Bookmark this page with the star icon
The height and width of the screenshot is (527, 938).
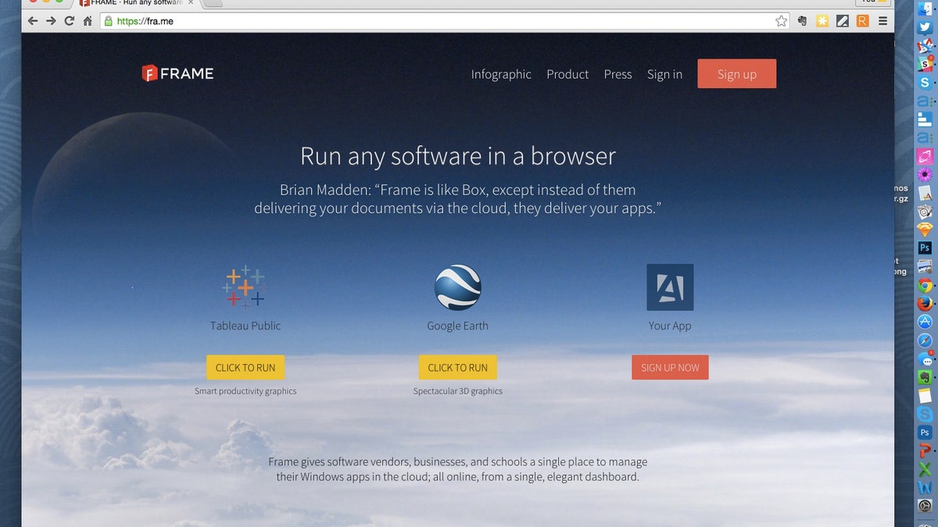tap(782, 21)
